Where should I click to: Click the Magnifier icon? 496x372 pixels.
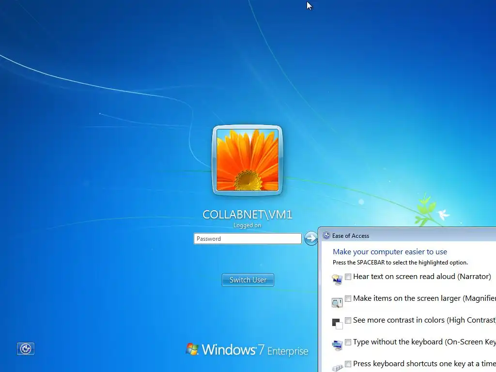[337, 302]
